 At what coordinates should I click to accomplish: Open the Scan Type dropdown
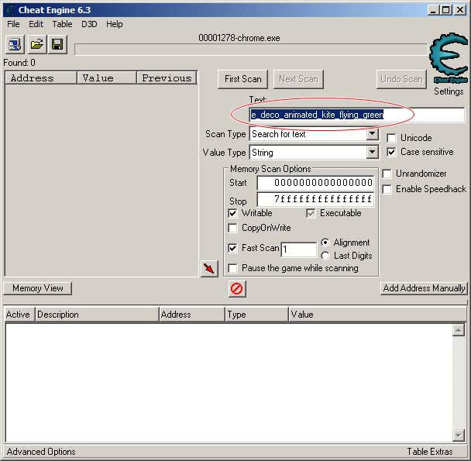pyautogui.click(x=372, y=134)
